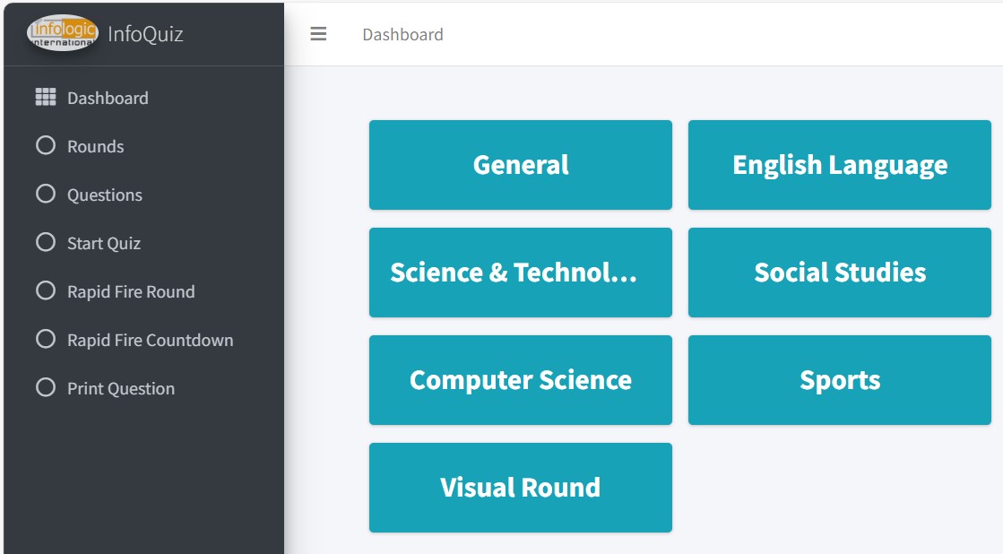This screenshot has height=554, width=1003.
Task: Click the circle icon beside Print Question
Action: click(46, 387)
